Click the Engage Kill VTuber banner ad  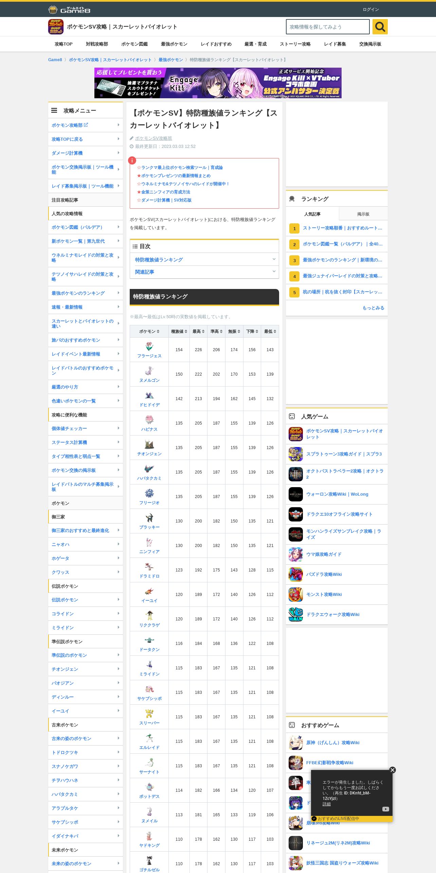click(x=218, y=83)
